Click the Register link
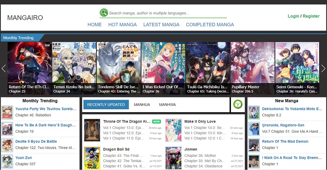 click(311, 16)
